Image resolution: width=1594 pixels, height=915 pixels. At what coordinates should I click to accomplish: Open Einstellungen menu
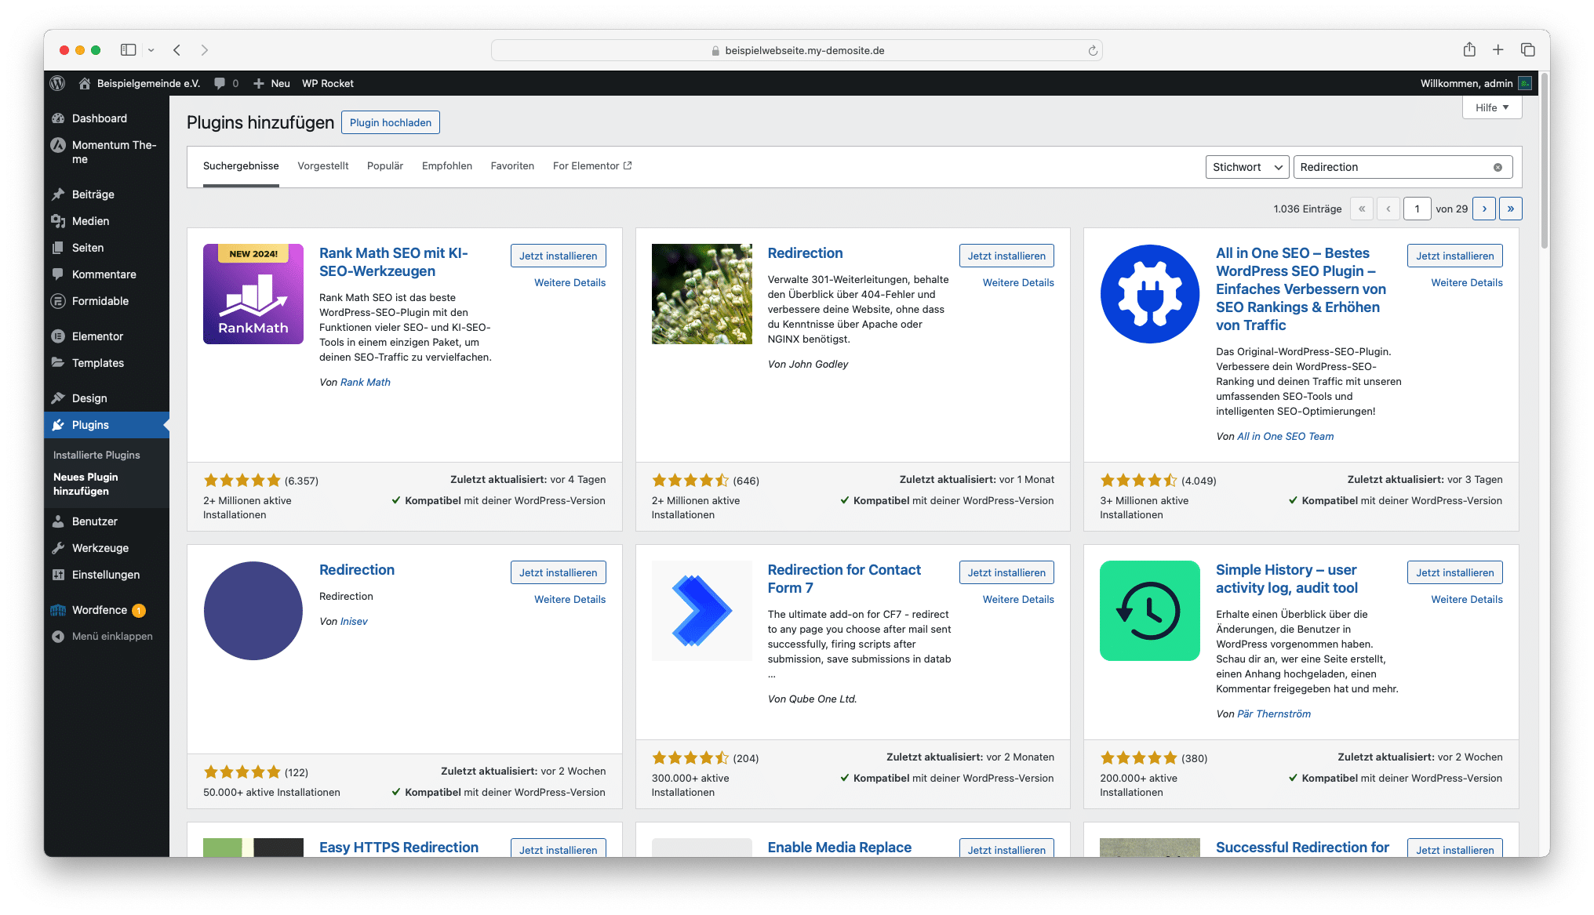click(107, 575)
